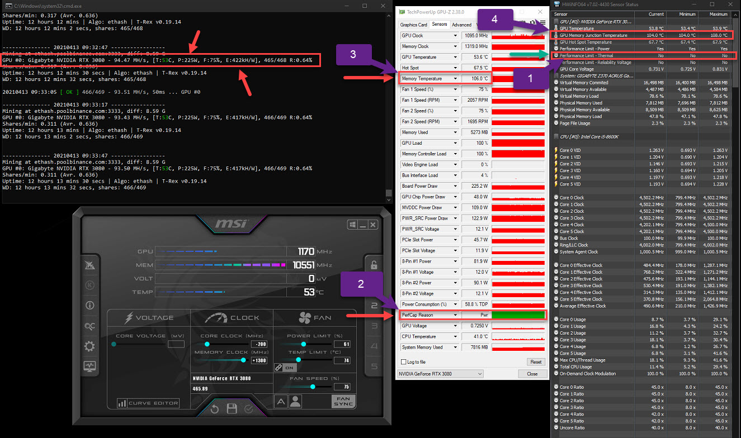Image resolution: width=741 pixels, height=438 pixels.
Task: Click the Core 0 Clock row icon in HWiNFO
Action: coord(556,198)
